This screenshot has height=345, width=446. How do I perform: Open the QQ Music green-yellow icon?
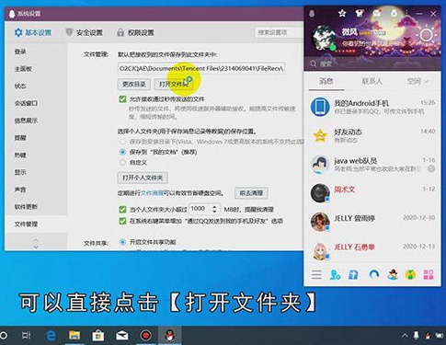point(410,274)
